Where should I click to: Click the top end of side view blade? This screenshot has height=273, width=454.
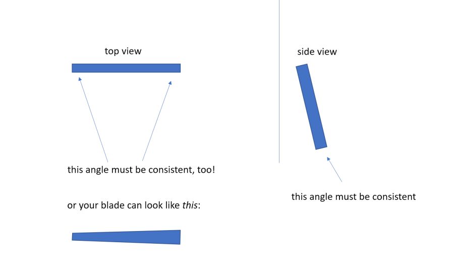coord(302,67)
